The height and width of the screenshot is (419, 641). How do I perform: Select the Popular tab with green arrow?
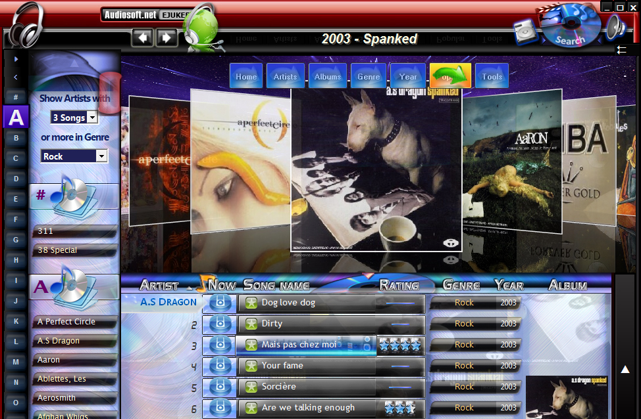click(450, 76)
